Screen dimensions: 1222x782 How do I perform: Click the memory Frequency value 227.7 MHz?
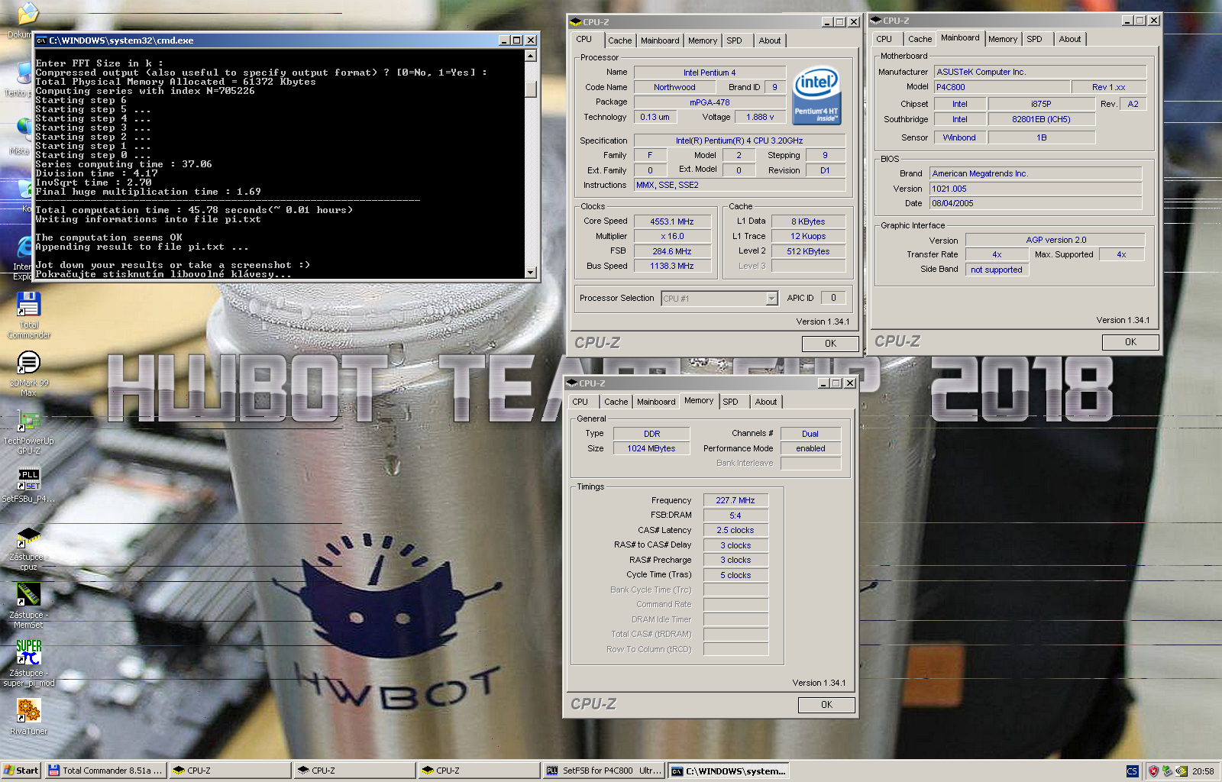[x=735, y=501]
